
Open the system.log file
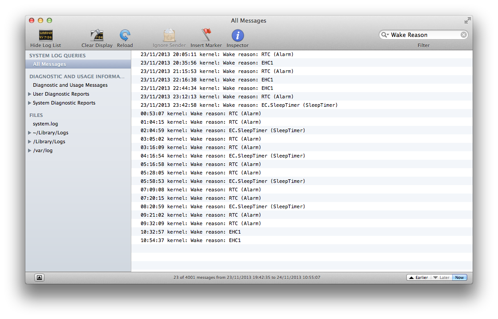point(45,124)
